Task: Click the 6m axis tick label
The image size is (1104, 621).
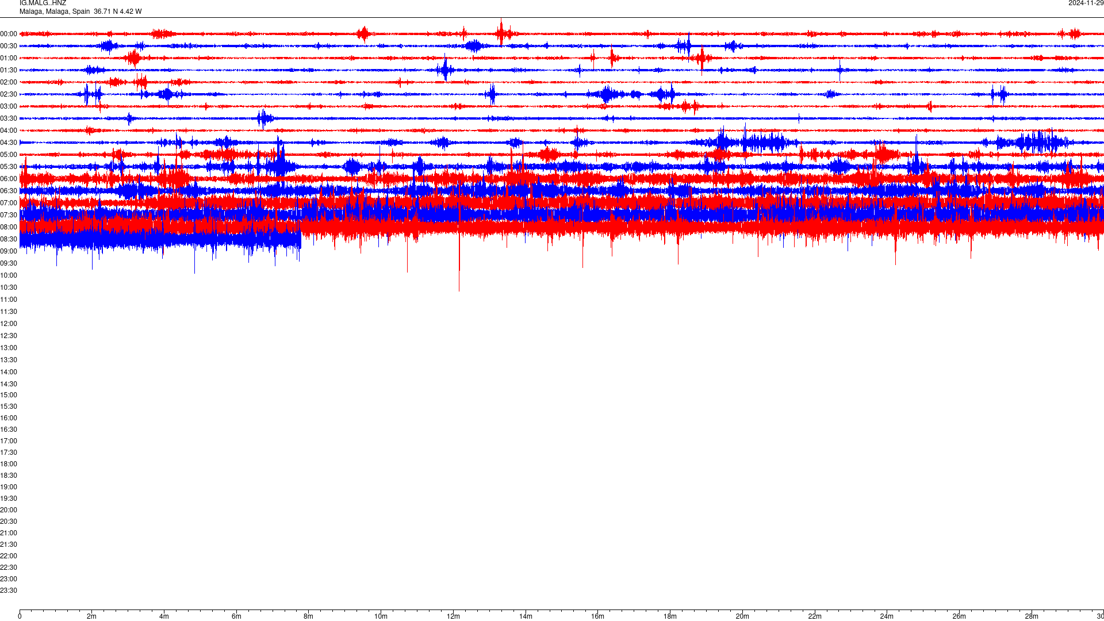Action: coord(236,616)
